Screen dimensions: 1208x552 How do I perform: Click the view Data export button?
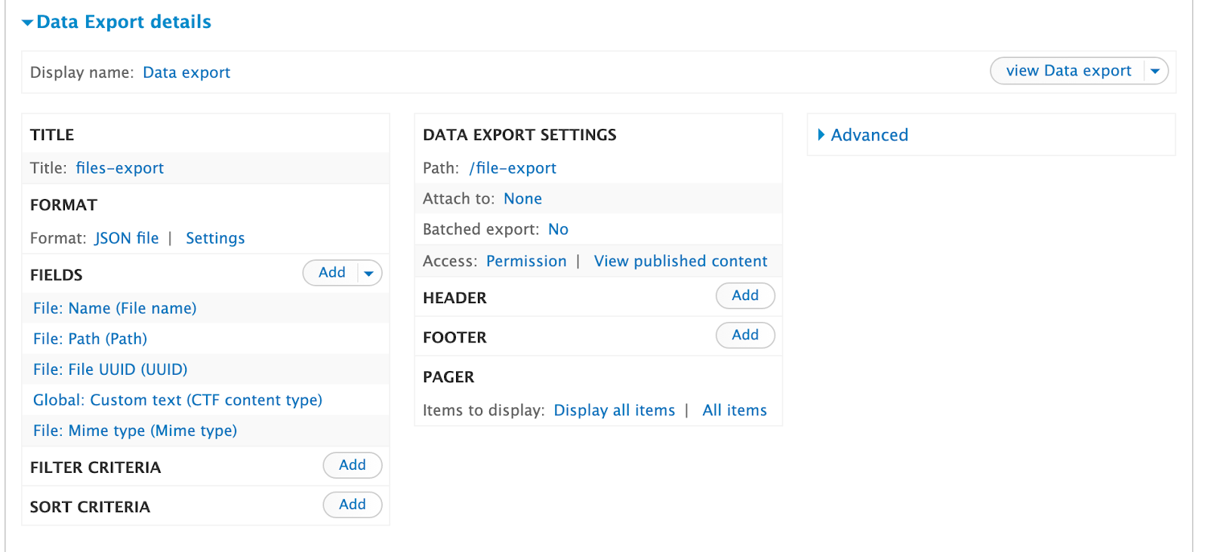[x=1068, y=71]
